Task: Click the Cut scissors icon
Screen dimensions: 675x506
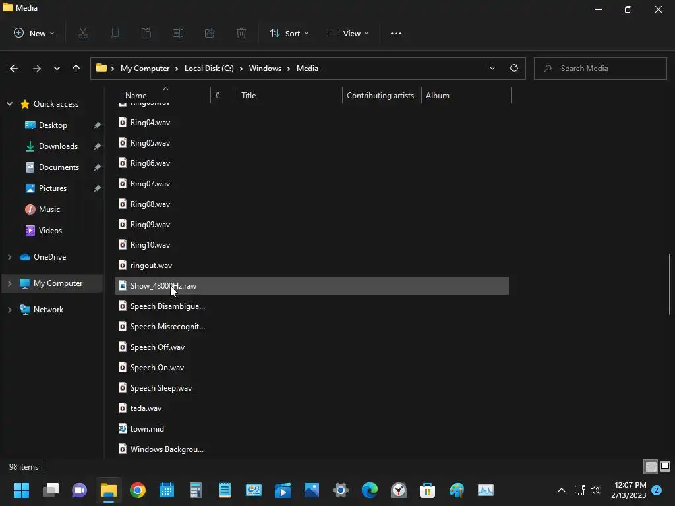Action: (83, 33)
